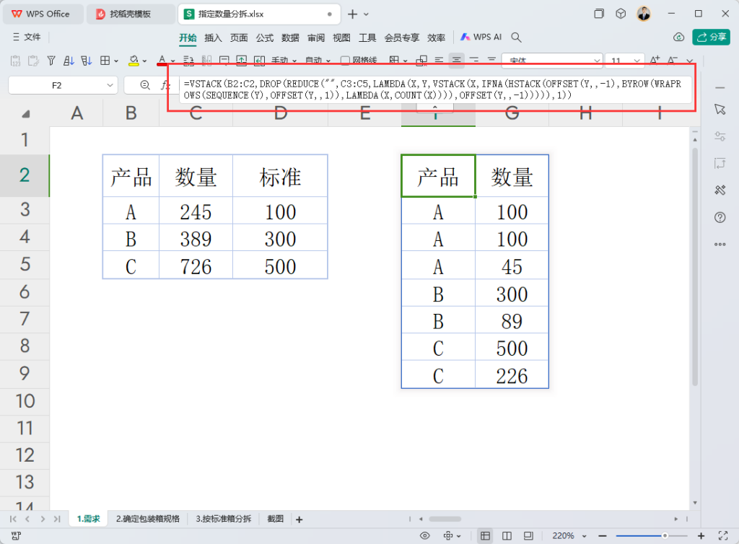739x544 pixels.
Task: Click the format painter icon
Action: 33,61
